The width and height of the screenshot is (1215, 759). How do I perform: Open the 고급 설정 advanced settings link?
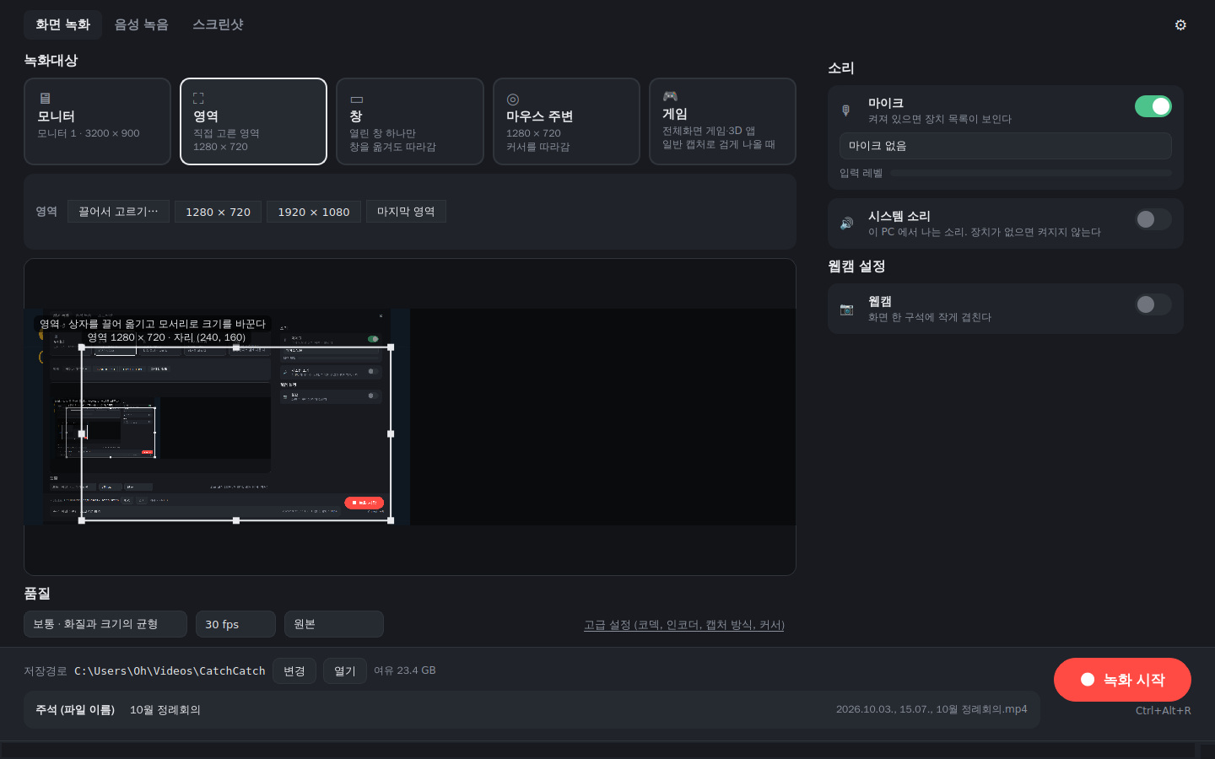(x=684, y=625)
